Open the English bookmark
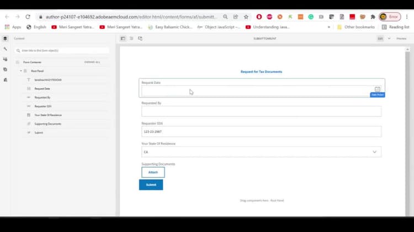 [x=36, y=27]
